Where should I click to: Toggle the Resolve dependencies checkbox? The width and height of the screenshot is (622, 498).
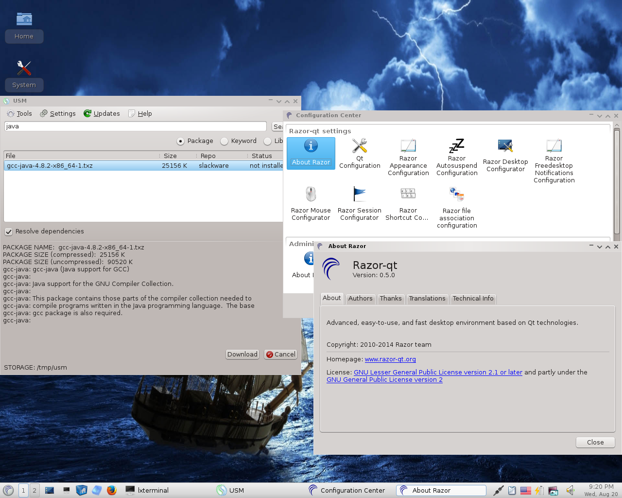coord(44,231)
